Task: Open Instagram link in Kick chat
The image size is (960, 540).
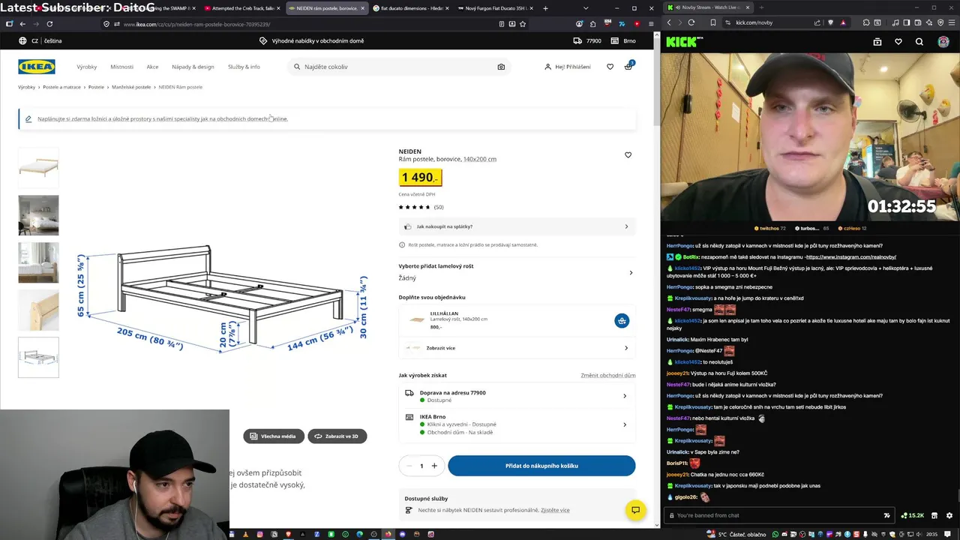Action: (850, 257)
